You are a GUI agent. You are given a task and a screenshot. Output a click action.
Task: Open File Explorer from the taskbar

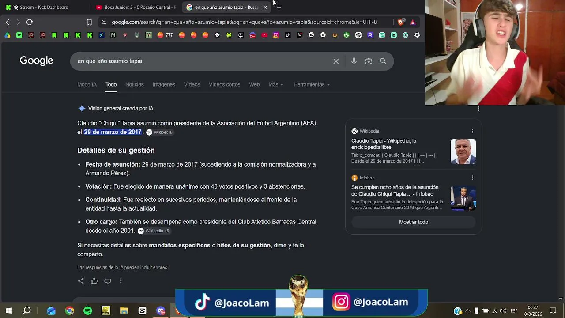(x=124, y=311)
